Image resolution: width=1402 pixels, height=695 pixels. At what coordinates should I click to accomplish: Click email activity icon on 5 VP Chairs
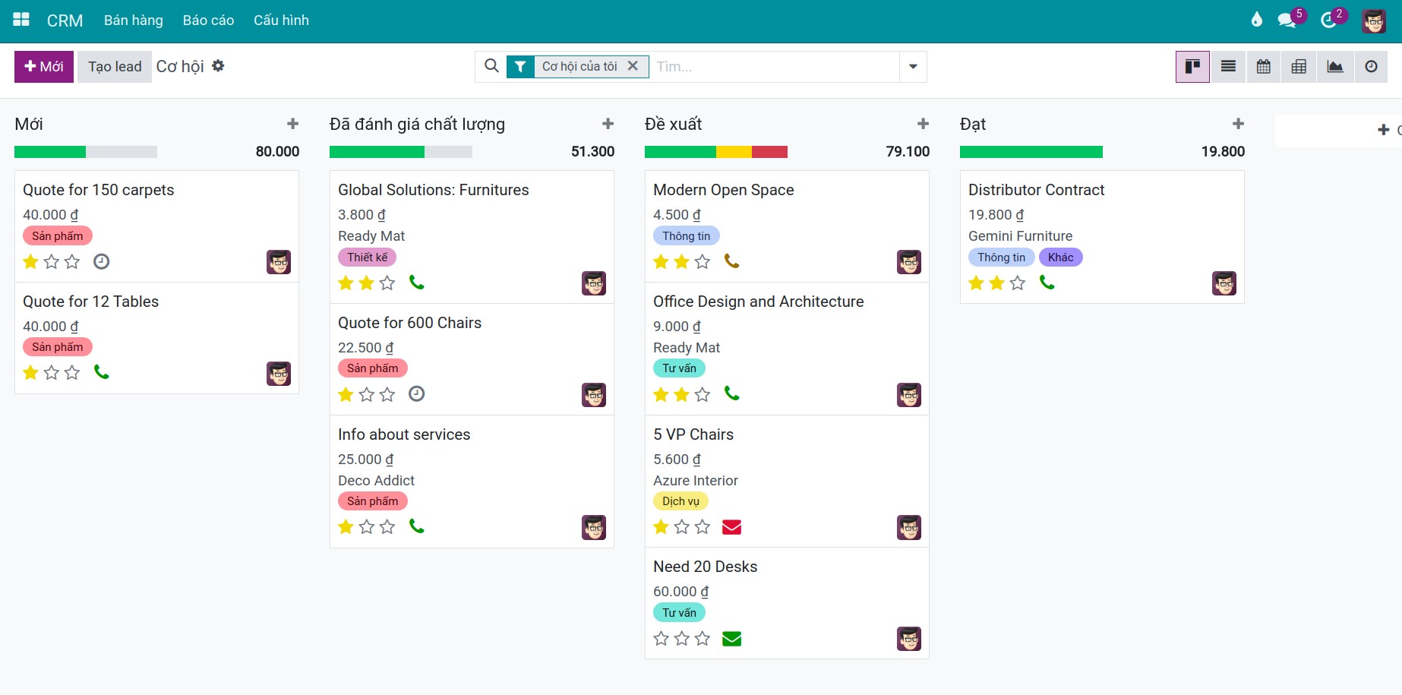tap(731, 526)
